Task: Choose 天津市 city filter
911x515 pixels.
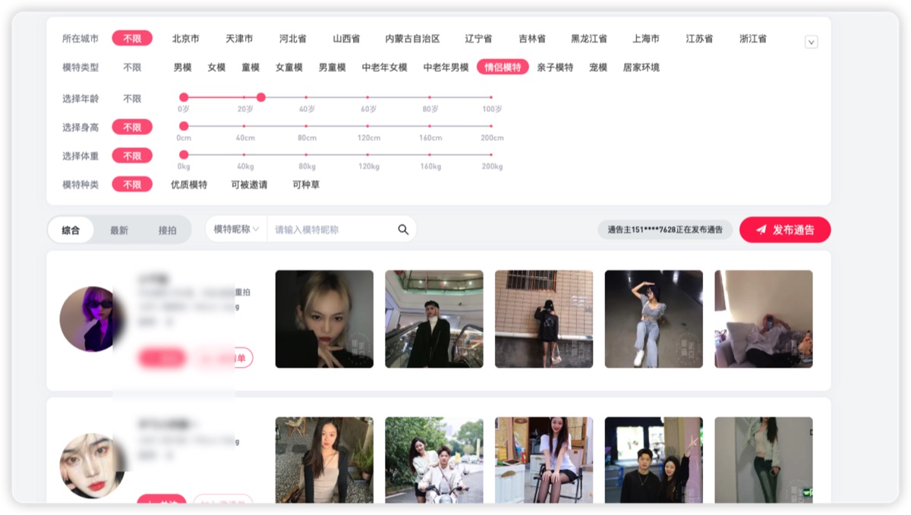Action: click(239, 38)
